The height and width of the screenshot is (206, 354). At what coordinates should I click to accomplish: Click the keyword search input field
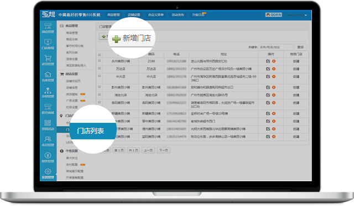tap(275, 47)
